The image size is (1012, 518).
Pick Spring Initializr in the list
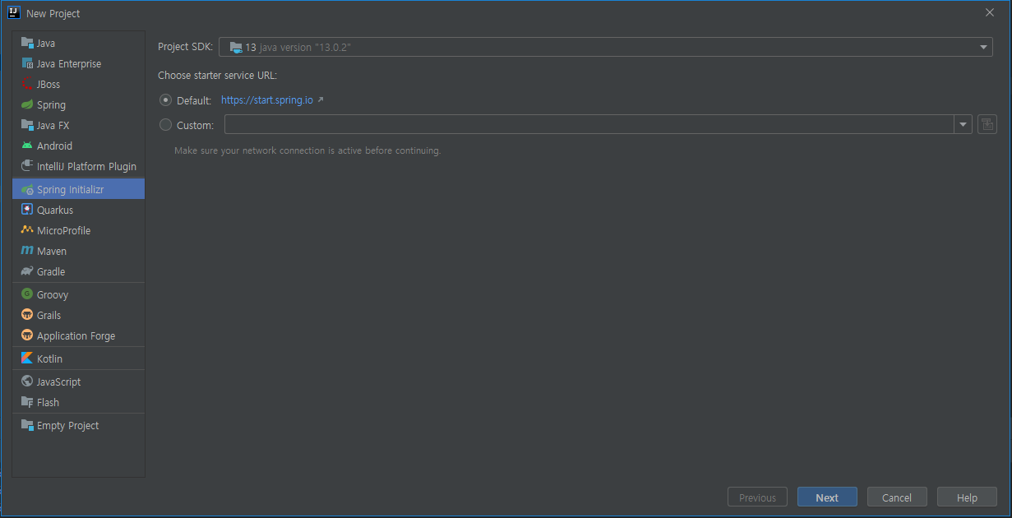[x=79, y=189]
